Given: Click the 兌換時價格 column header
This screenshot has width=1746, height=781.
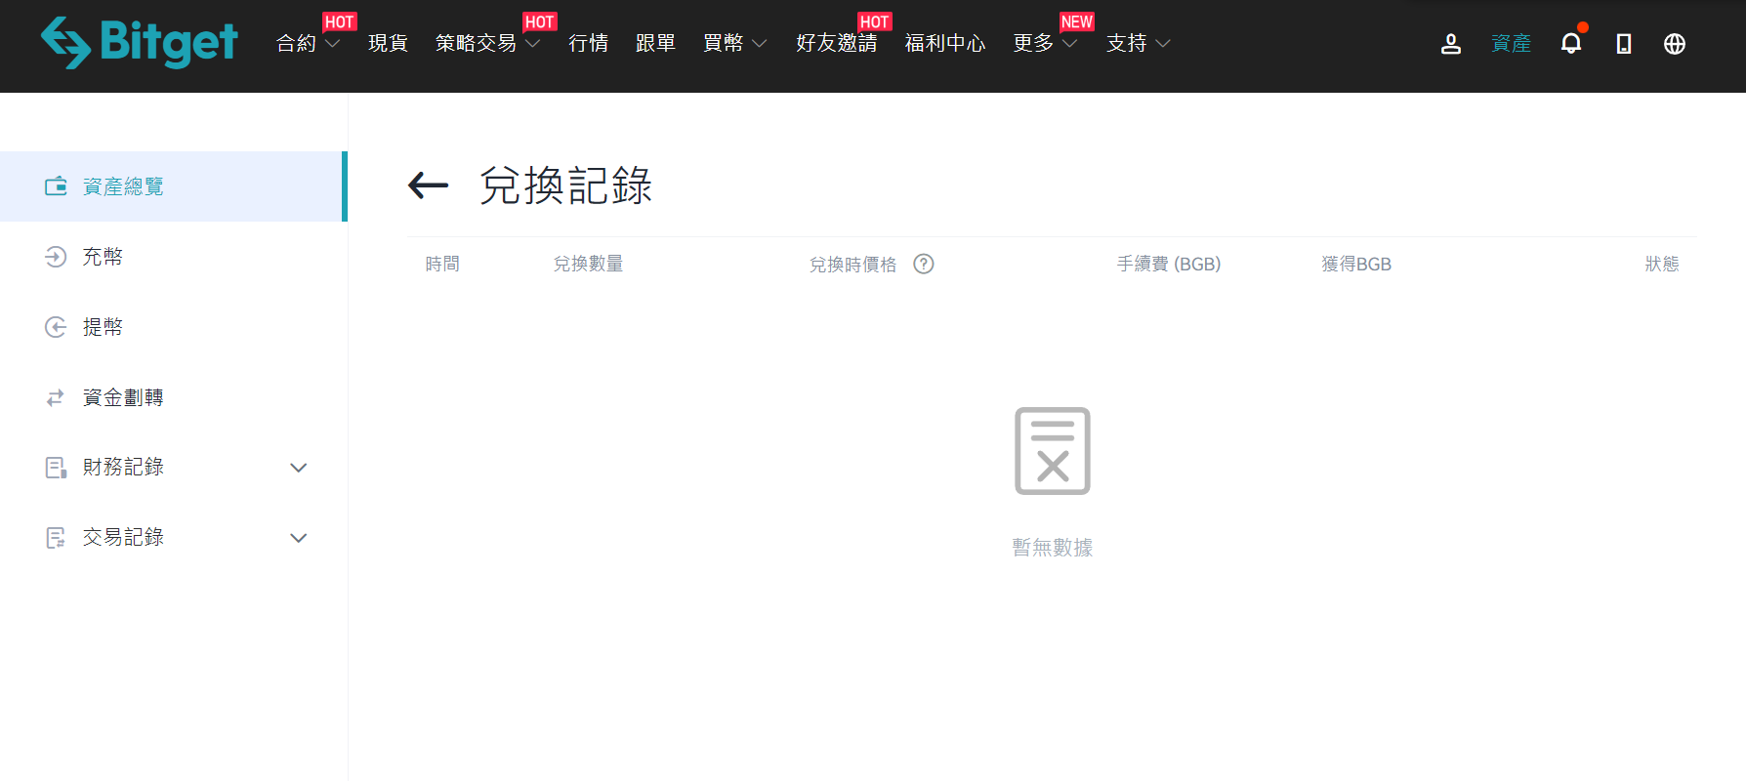Looking at the screenshot, I should [852, 265].
